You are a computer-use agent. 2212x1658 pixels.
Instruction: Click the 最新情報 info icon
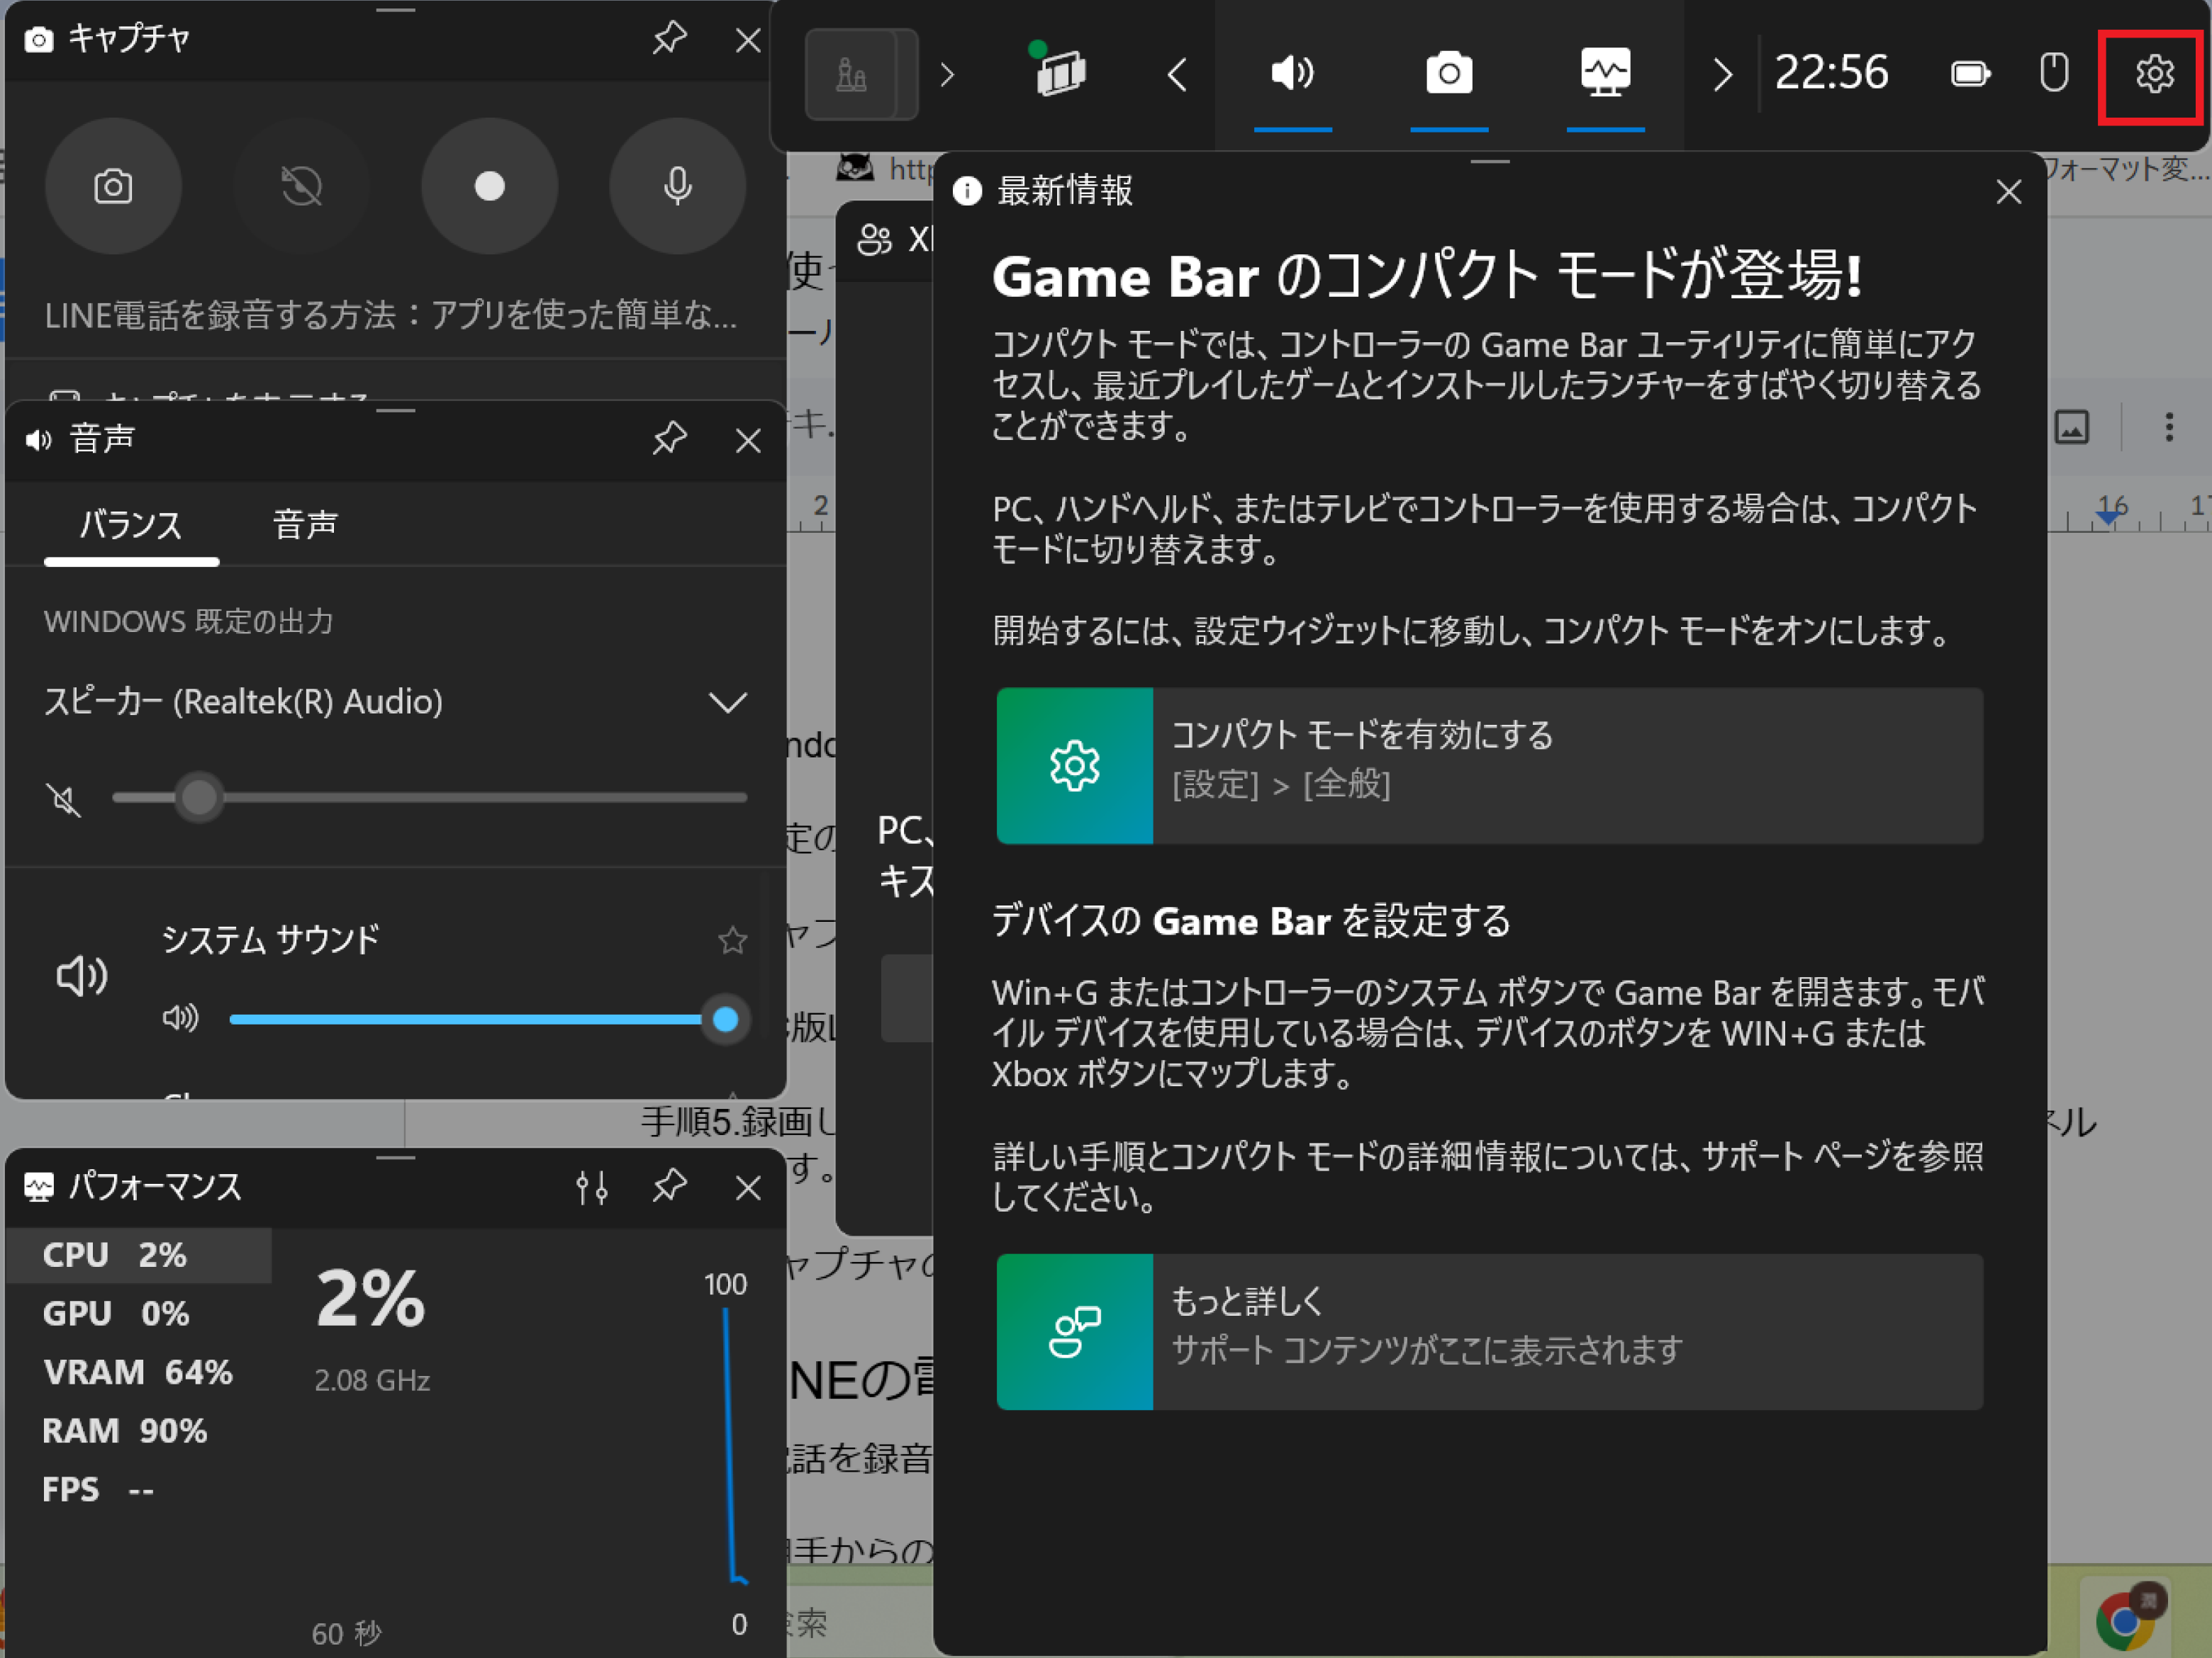pyautogui.click(x=967, y=190)
